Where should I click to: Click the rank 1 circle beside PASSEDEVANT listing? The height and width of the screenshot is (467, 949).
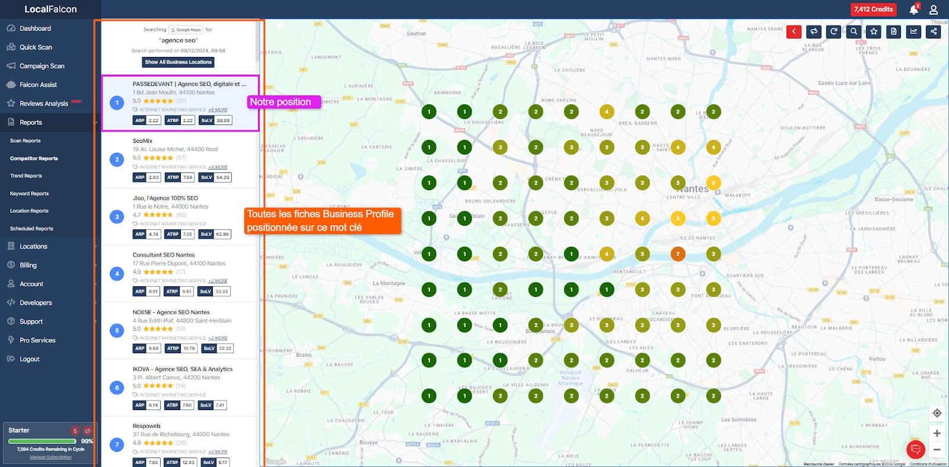[x=117, y=103]
